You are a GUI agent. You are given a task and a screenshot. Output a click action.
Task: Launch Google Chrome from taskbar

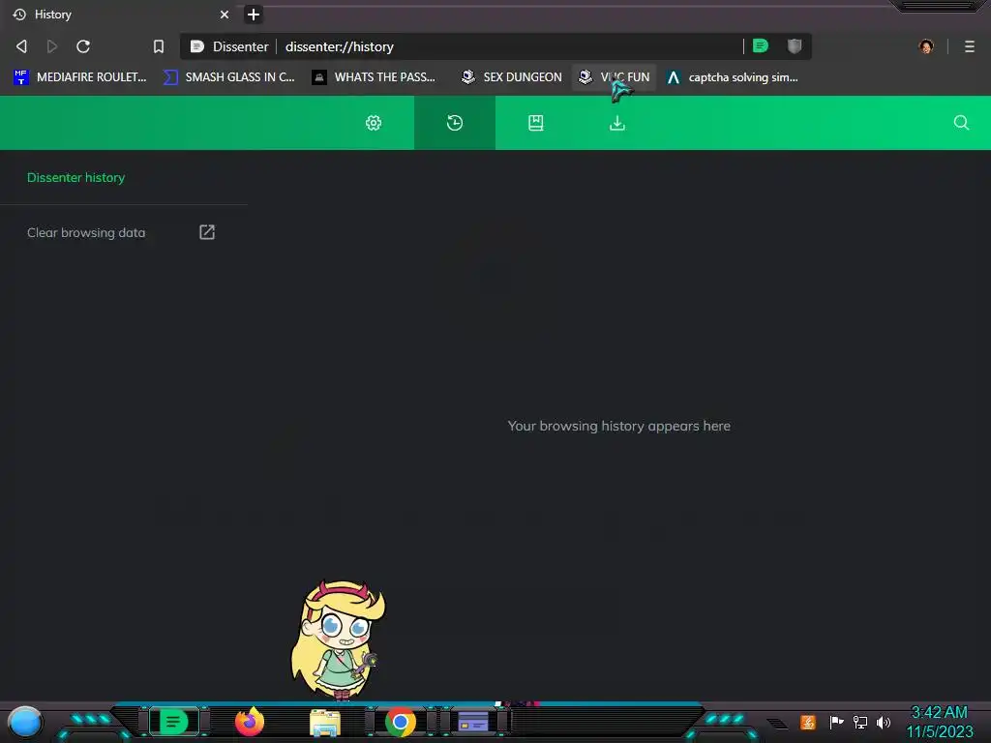[400, 722]
